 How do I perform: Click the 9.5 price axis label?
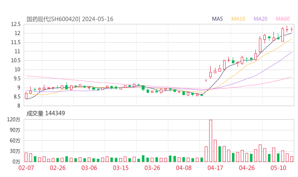(17, 78)
